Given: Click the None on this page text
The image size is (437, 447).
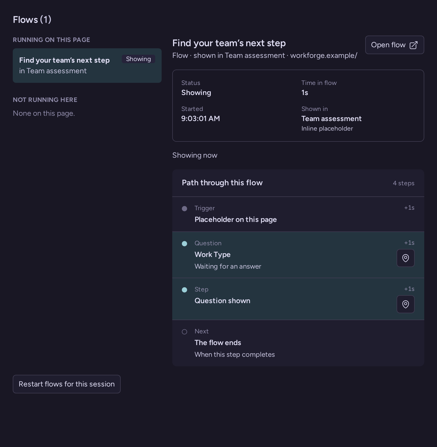Looking at the screenshot, I should pyautogui.click(x=44, y=113).
